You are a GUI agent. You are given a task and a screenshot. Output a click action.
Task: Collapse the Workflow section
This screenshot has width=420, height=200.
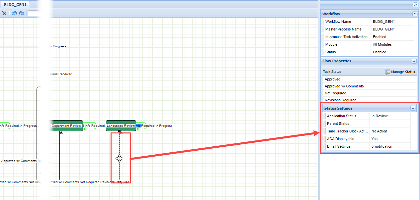pos(415,14)
